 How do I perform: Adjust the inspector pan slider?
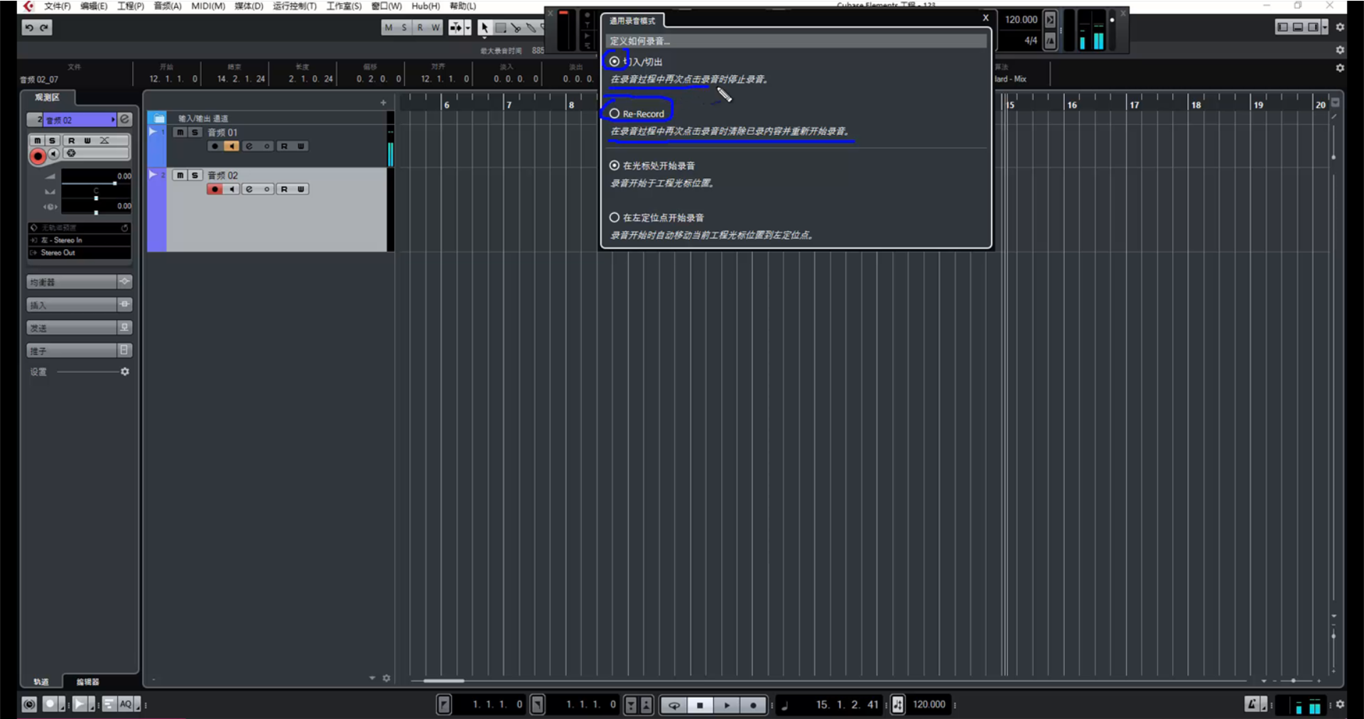coord(96,198)
